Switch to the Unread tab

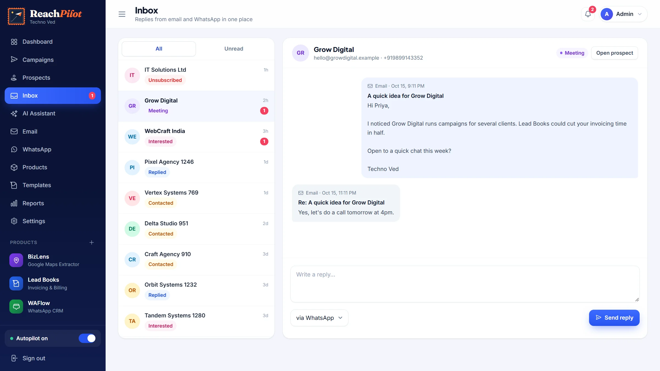click(x=234, y=49)
